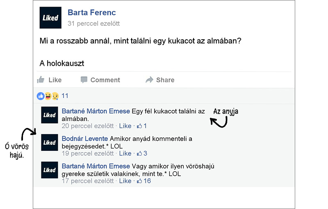This screenshot has height=209, width=328.
Task: Open Bartané Márton Emese's name in first comment
Action: click(x=96, y=111)
